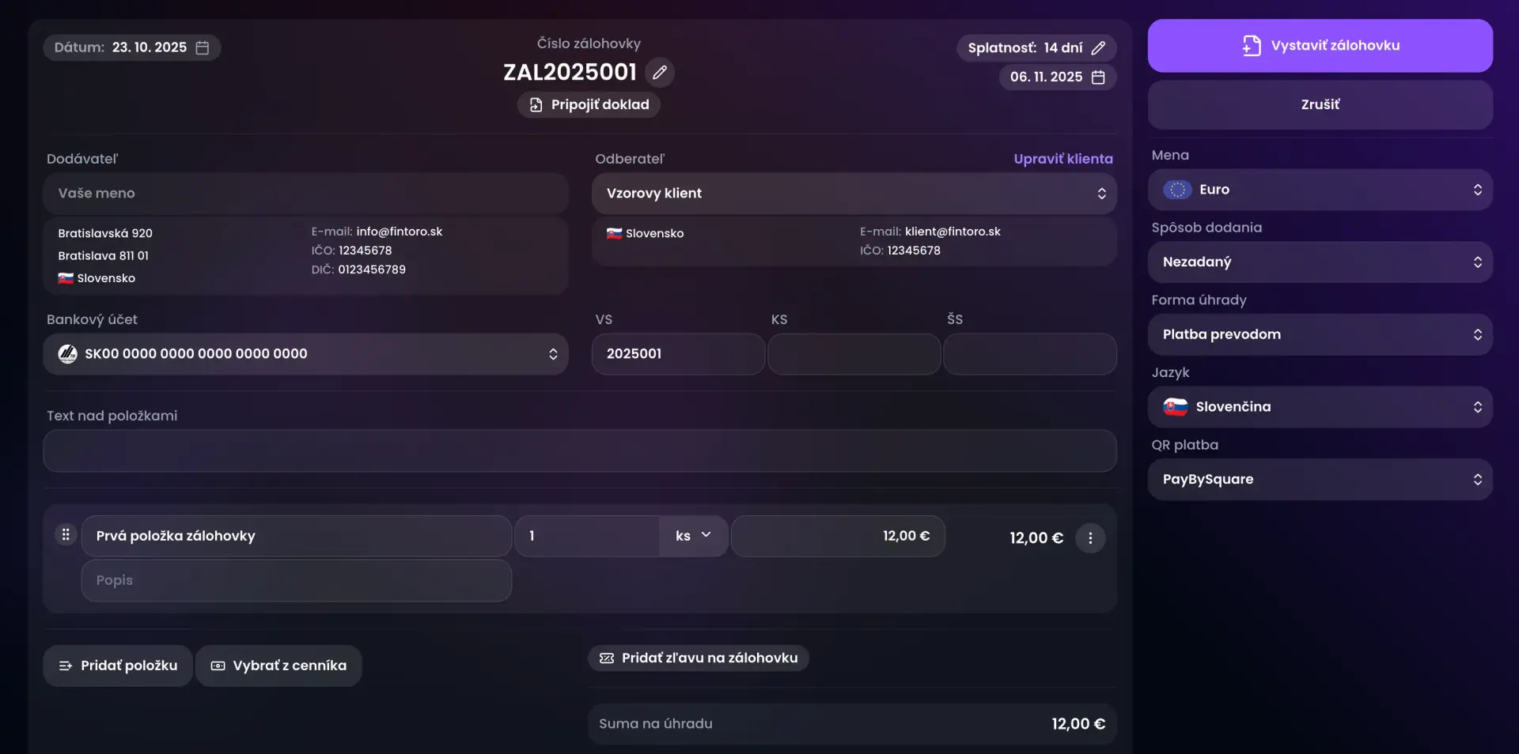Click Pridať zľavu na zálohovku
The height and width of the screenshot is (754, 1519).
(x=698, y=658)
